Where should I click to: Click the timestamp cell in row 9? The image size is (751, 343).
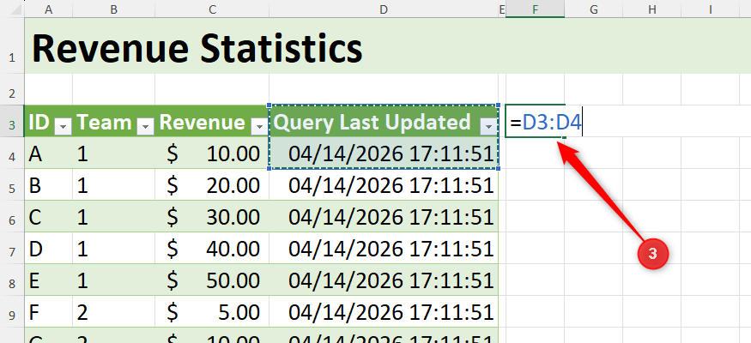pyautogui.click(x=383, y=312)
